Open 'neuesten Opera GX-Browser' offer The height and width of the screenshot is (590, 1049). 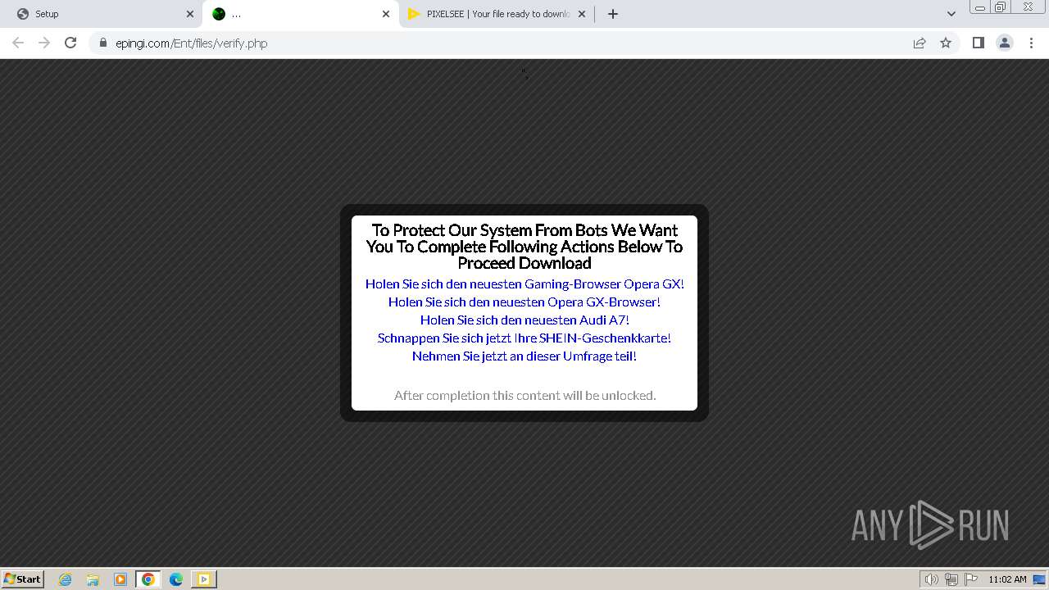(524, 302)
